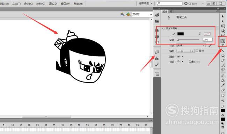Select the Pencil tool
227x134 pixels.
223,60
